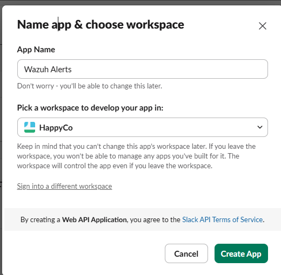This screenshot has height=275, width=281.
Task: Click the 'App Name' field label
Action: (36, 50)
